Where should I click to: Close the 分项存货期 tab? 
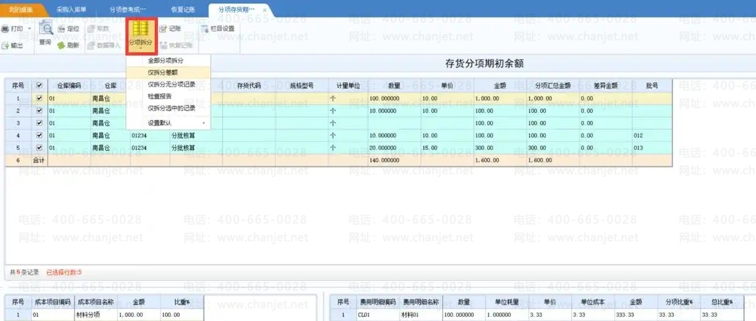click(264, 10)
